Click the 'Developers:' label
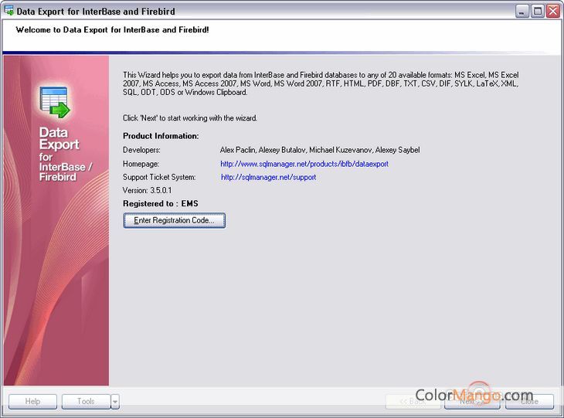Viewport: 564px width, 418px height. tap(141, 150)
